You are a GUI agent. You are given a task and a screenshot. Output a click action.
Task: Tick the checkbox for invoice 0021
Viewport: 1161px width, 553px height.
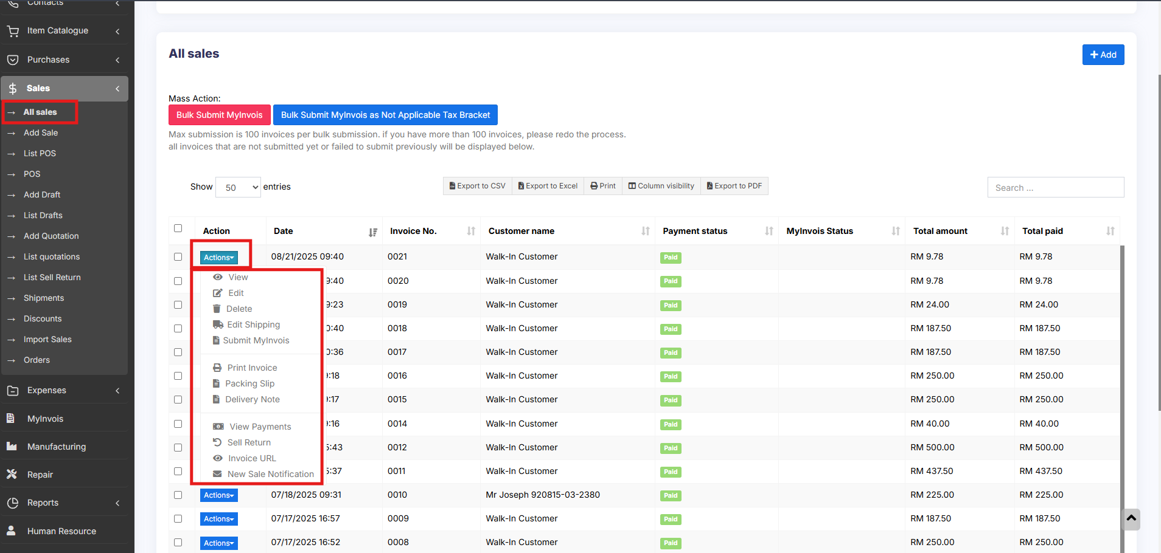(178, 257)
